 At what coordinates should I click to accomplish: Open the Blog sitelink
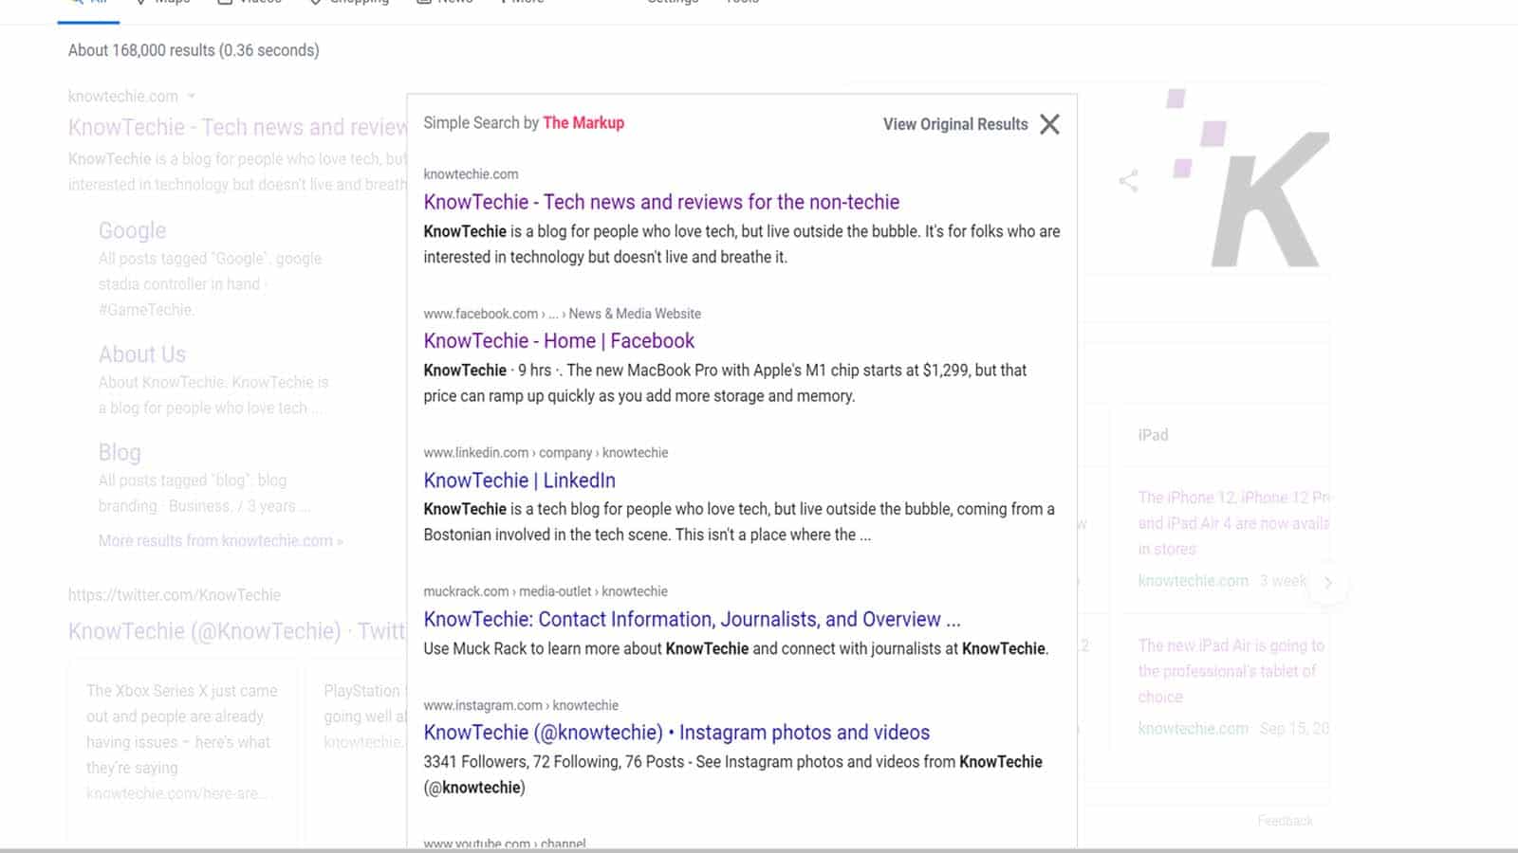(x=120, y=453)
